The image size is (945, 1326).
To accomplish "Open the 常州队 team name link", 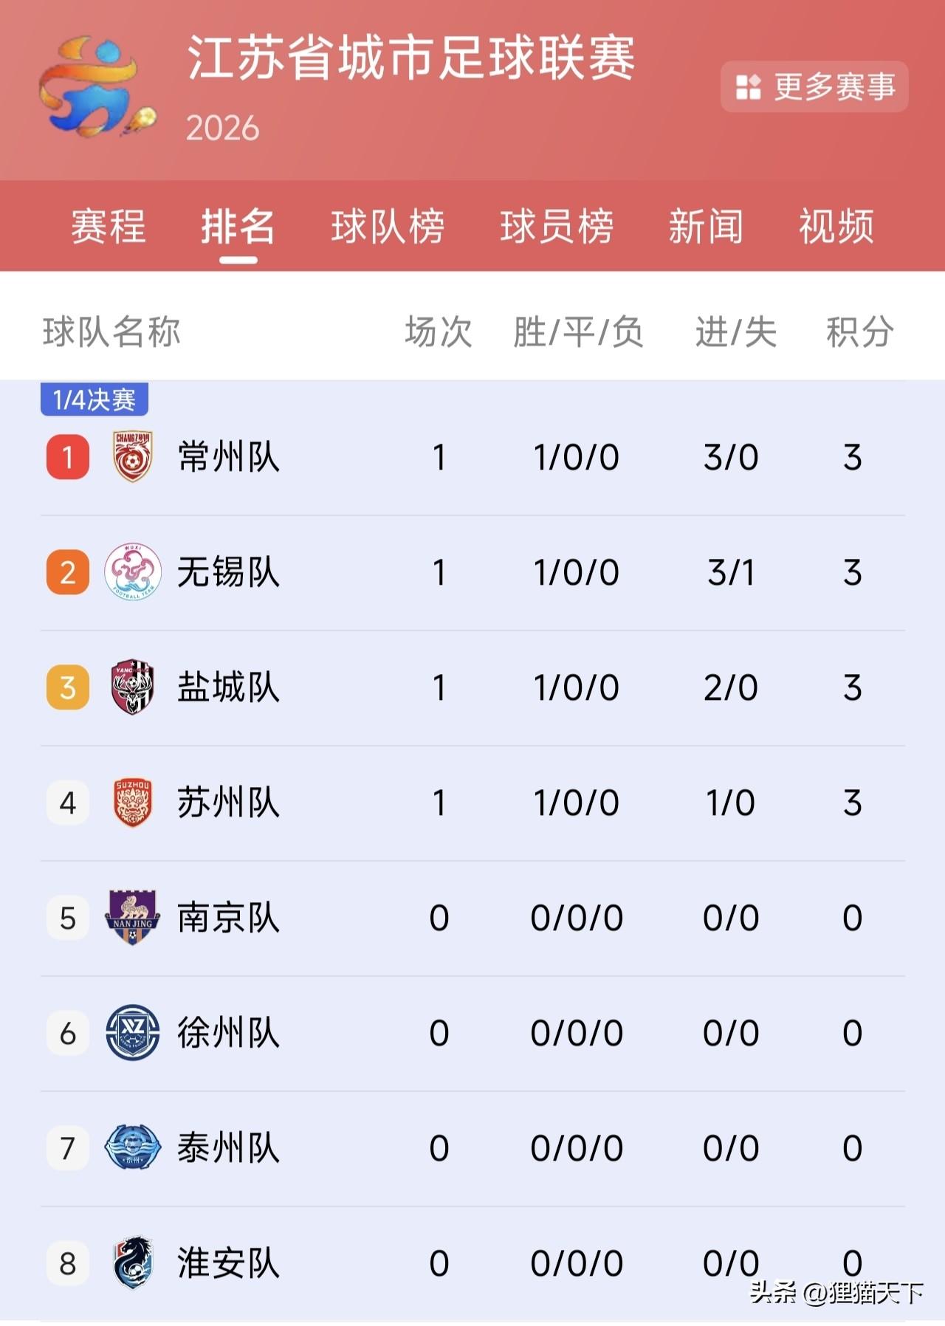I will pos(229,457).
